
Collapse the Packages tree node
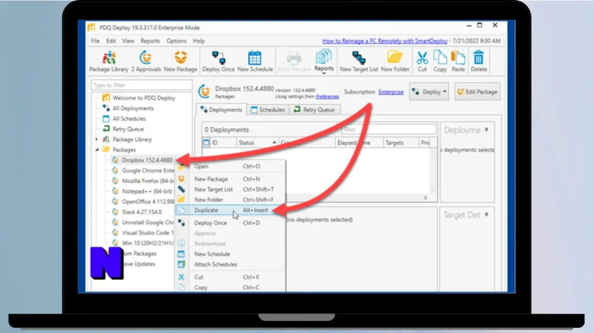click(x=97, y=150)
